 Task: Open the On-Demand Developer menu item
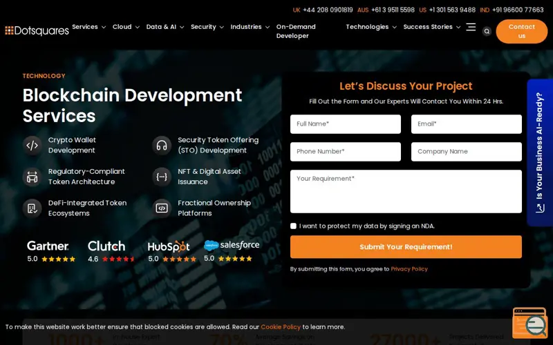click(296, 31)
